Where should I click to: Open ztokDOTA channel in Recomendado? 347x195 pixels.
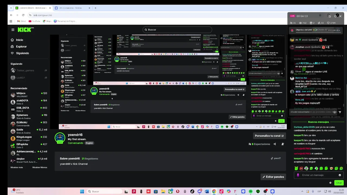point(29,102)
